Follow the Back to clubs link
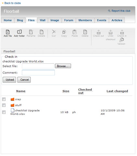 coord(13,3)
